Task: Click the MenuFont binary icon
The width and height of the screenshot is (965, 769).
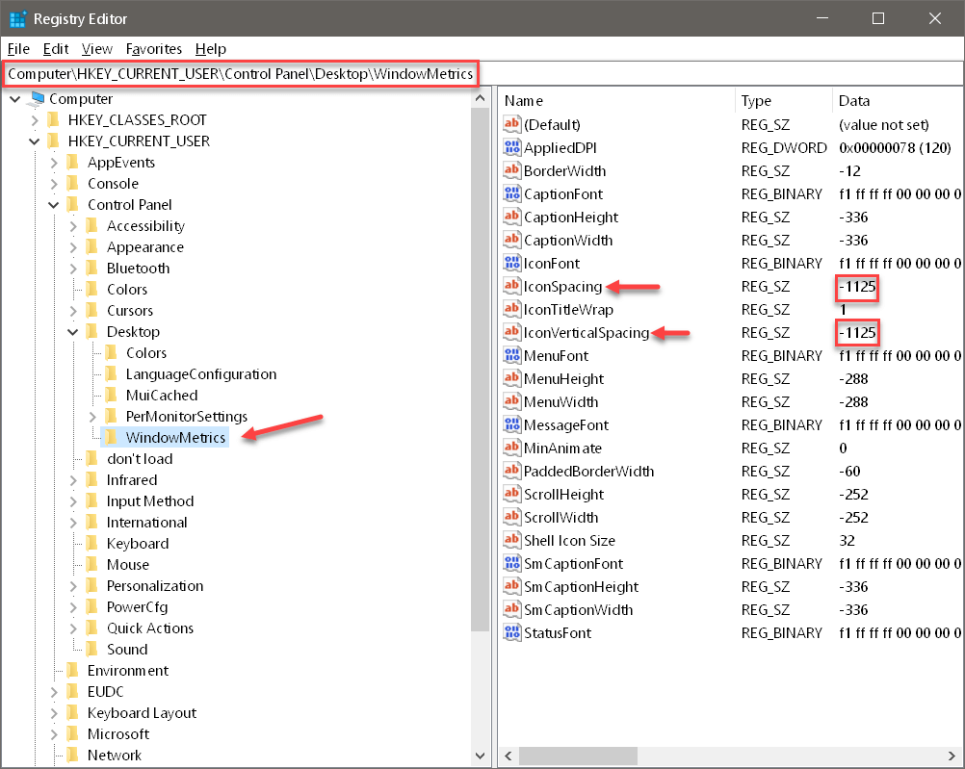Action: click(511, 355)
